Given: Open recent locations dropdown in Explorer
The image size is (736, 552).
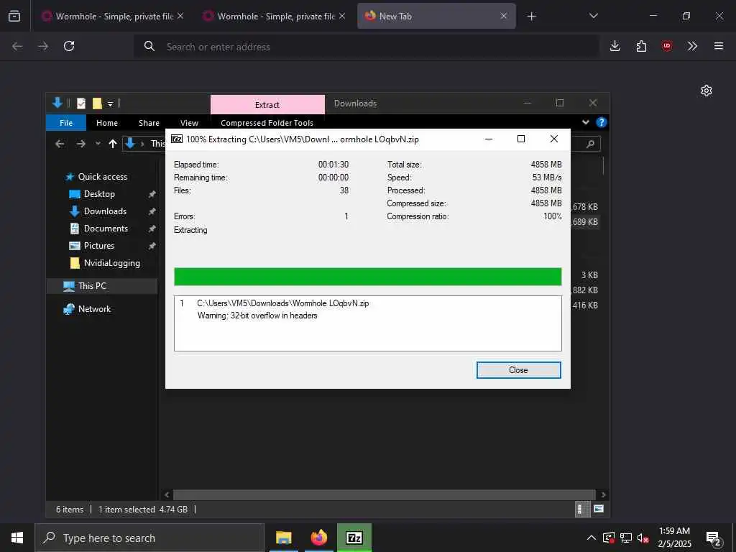Looking at the screenshot, I should click(98, 144).
